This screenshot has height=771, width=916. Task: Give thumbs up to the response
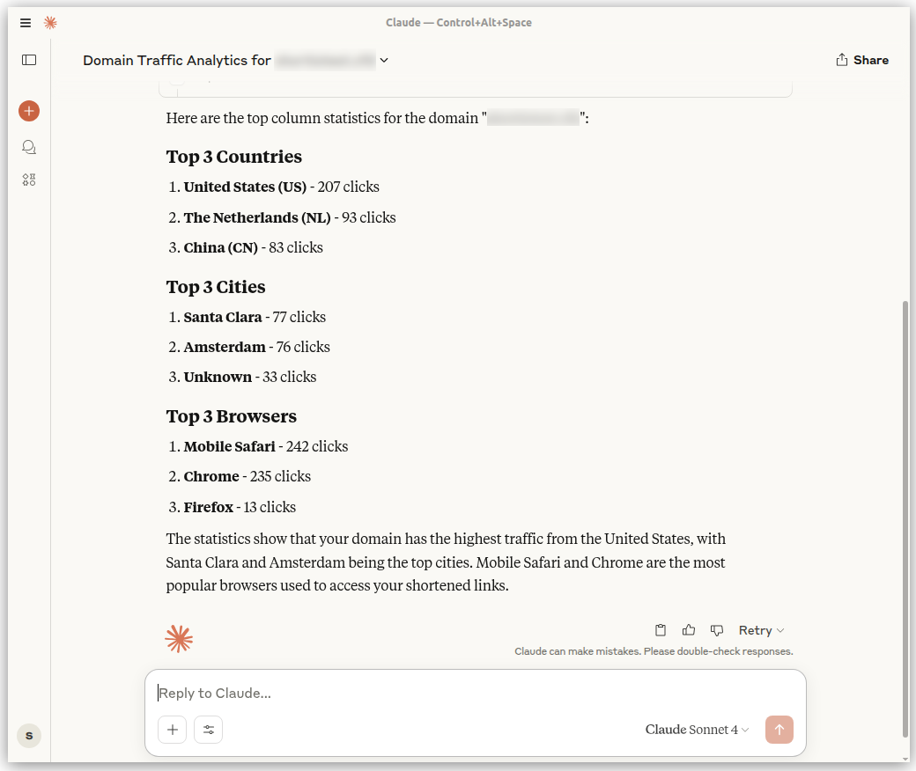(689, 630)
